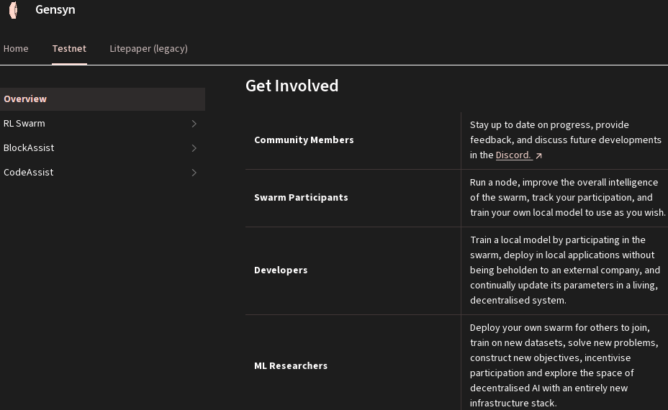Expand the CodeAssist section chevron
Viewport: 668px width, 410px height.
(194, 173)
